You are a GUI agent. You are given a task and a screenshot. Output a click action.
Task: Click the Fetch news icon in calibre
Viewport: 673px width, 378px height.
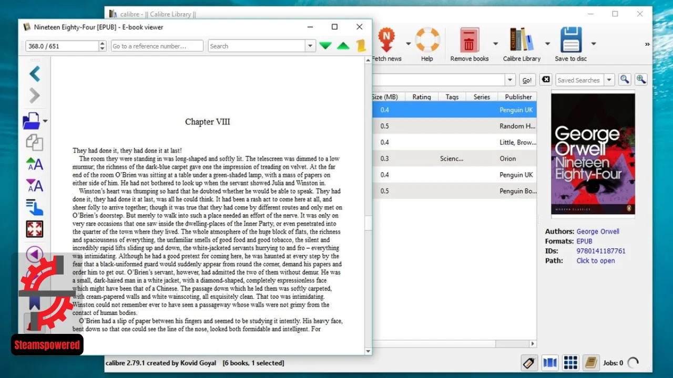387,40
